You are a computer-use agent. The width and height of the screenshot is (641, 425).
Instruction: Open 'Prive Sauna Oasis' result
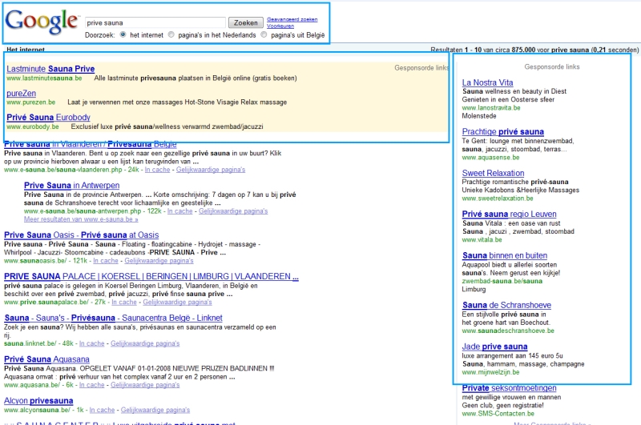(82, 235)
